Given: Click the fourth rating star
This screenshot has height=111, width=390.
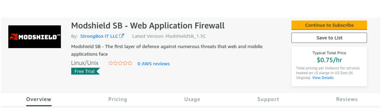Looking at the screenshot, I should pos(125,63).
